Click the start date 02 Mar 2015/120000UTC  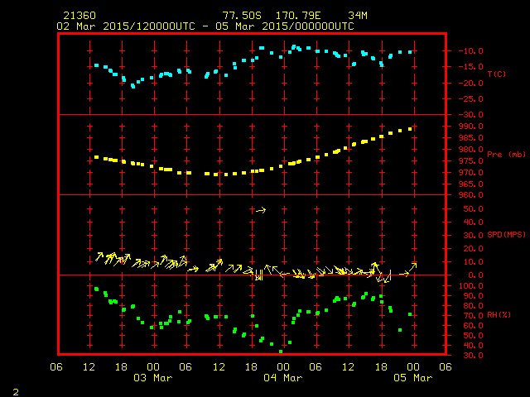[x=126, y=26]
